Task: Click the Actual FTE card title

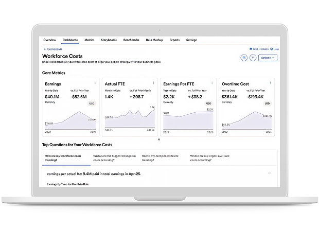Action: pos(115,84)
